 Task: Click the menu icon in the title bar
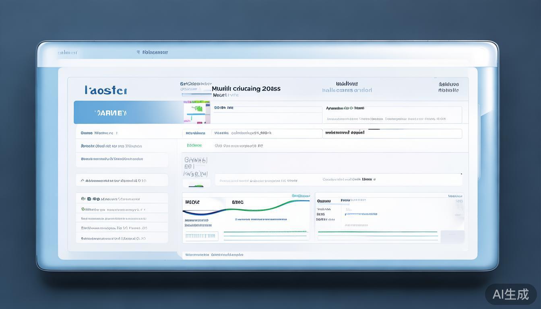[138, 52]
